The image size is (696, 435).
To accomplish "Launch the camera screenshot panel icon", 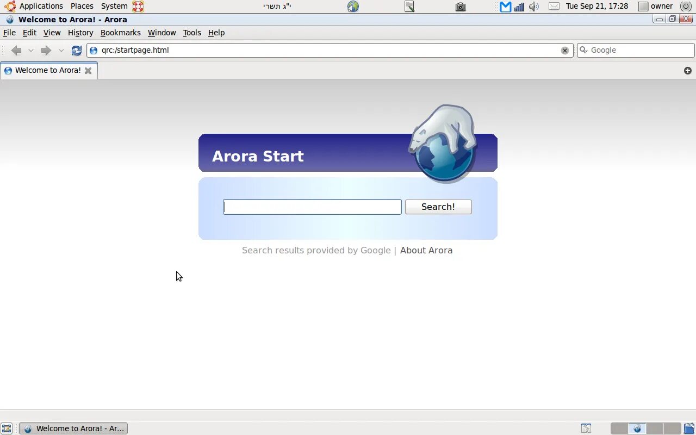I will (x=461, y=7).
